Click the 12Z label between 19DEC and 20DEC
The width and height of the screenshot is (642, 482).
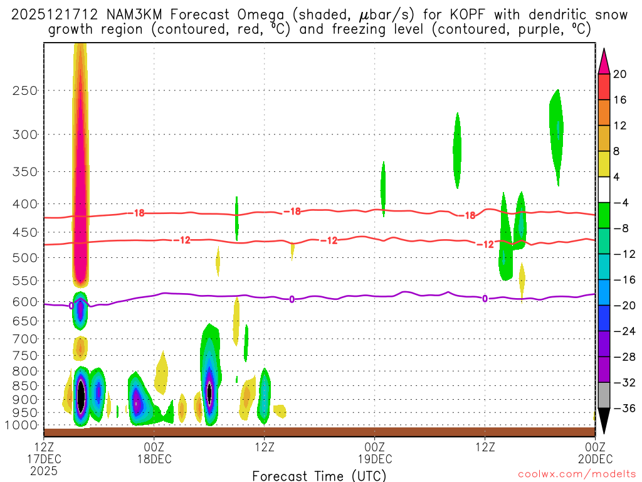pos(485,446)
